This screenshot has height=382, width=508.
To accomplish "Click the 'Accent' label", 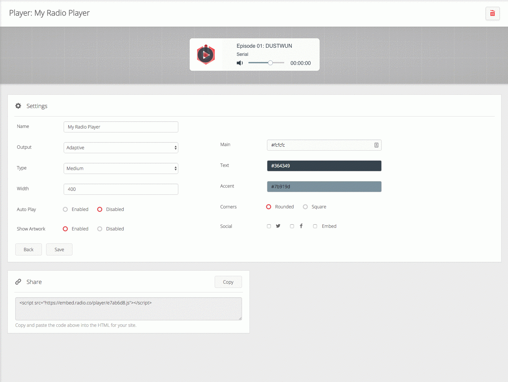I will [x=227, y=186].
